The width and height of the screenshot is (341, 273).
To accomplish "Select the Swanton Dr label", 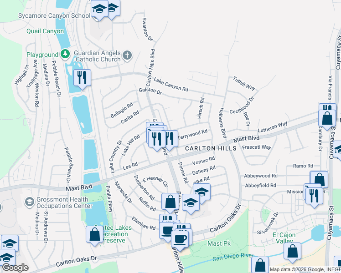I will [147, 29].
